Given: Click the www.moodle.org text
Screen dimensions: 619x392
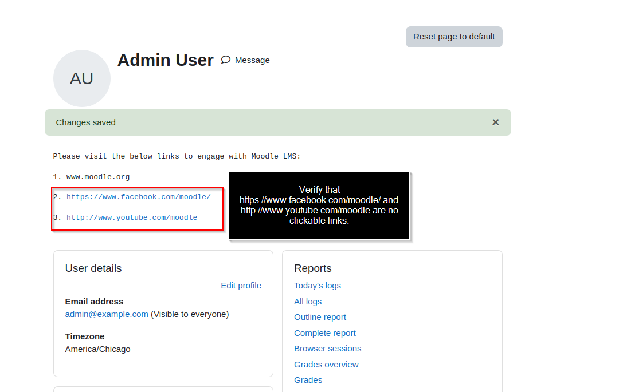Looking at the screenshot, I should [x=98, y=176].
